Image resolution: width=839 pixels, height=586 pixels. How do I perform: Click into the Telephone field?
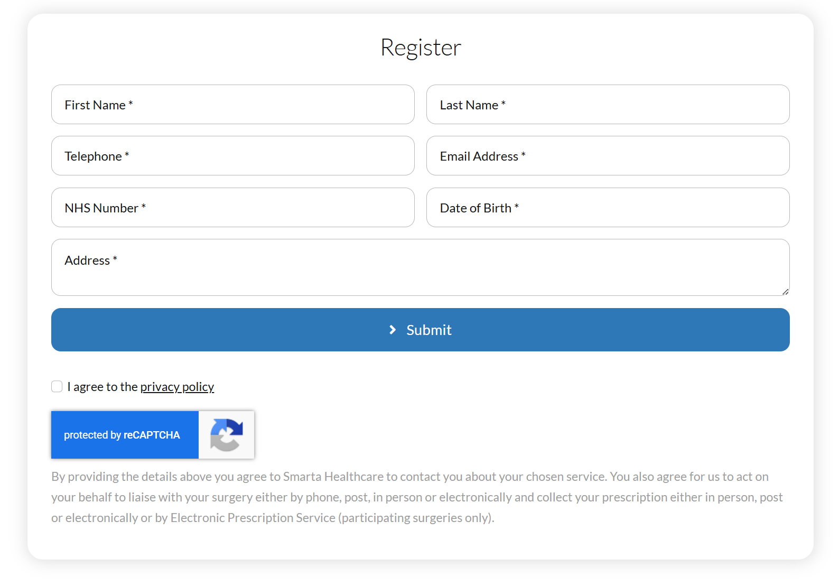(x=232, y=156)
